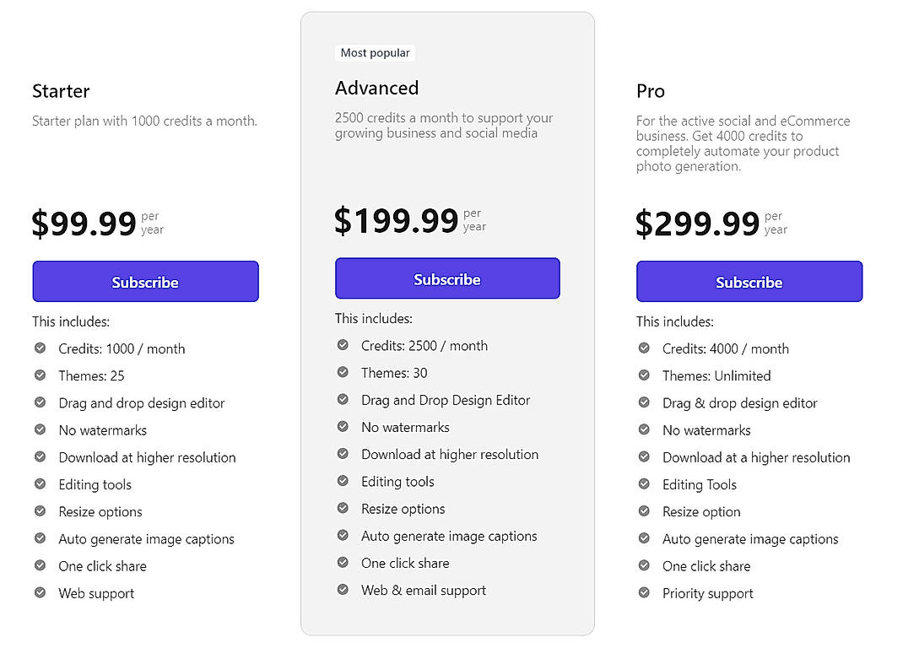This screenshot has height=648, width=903.
Task: Click the Most popular badge
Action: pos(375,52)
